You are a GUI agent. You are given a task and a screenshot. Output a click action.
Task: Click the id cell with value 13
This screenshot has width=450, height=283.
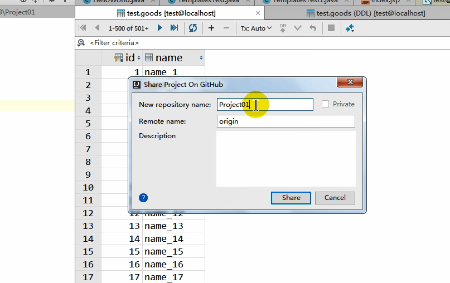[122, 226]
